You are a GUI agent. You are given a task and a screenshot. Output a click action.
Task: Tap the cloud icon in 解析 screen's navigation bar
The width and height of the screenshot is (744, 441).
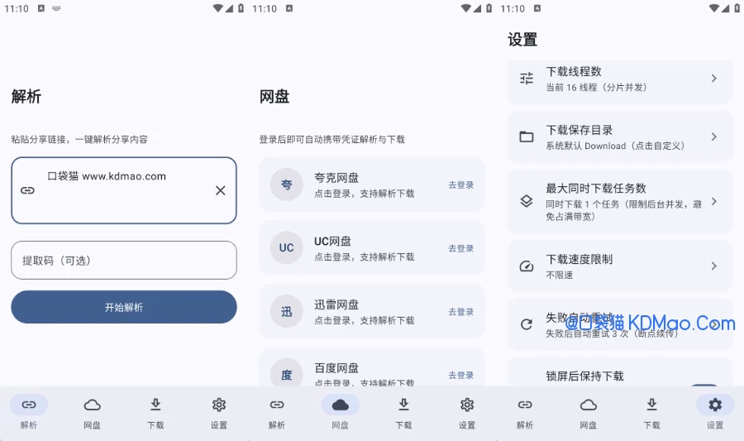[92, 405]
